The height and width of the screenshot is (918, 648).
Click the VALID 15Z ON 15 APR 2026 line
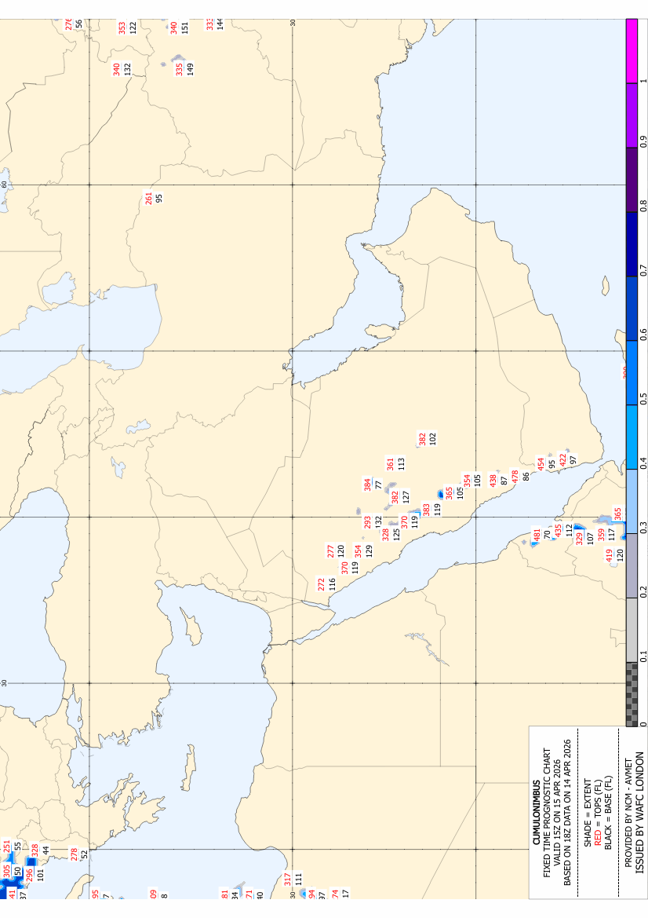click(x=557, y=813)
